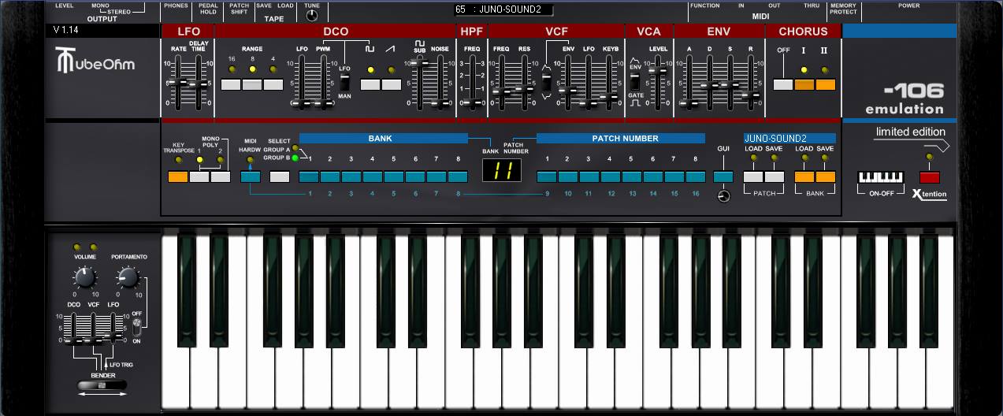Select DCO range 8 button
This screenshot has height=416, width=1003.
coord(252,84)
